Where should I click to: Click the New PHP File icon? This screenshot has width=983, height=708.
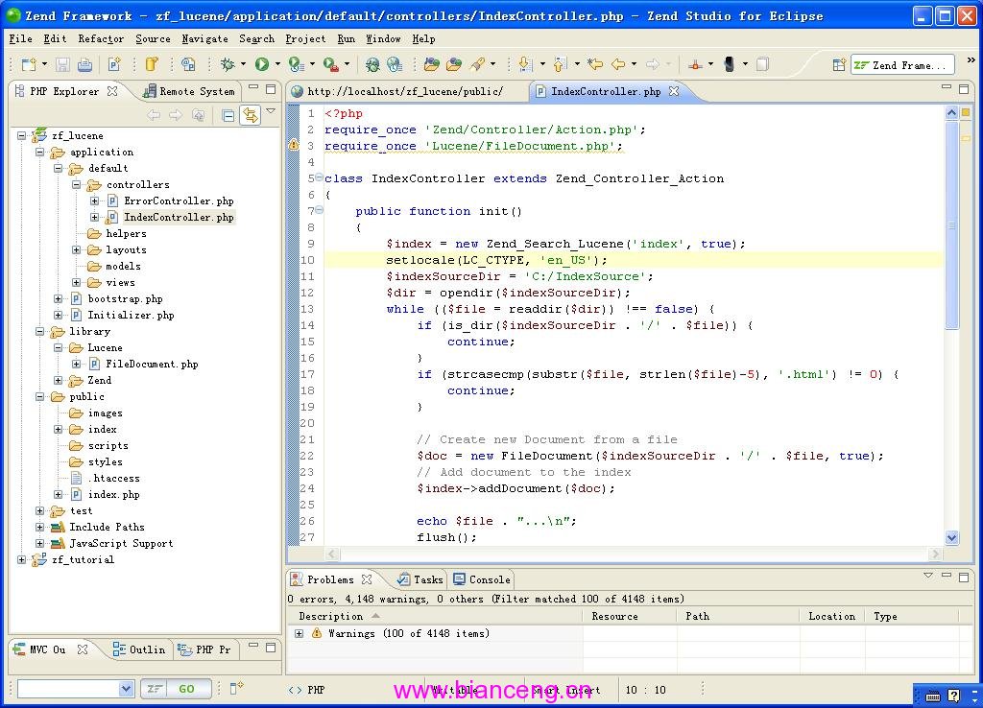[114, 64]
